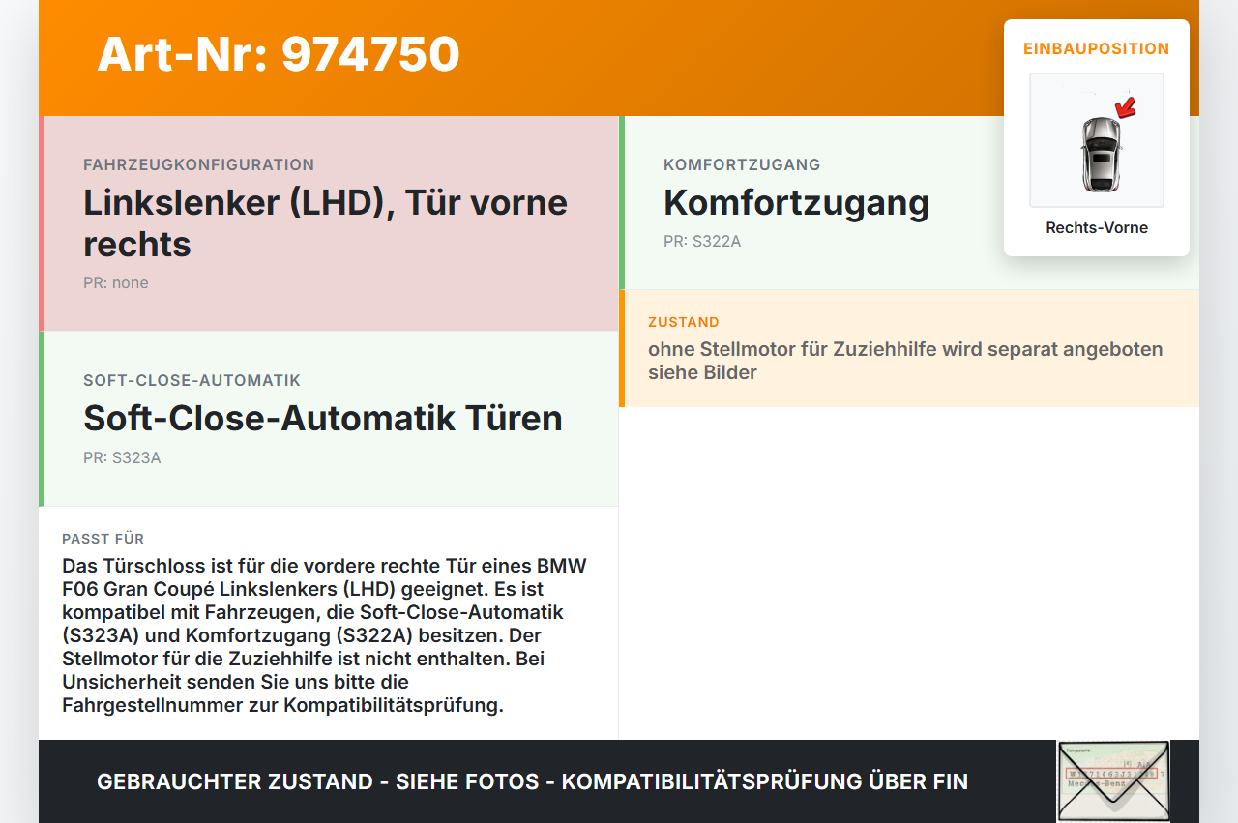Click the Rechts-Vorne label under the car

click(1096, 227)
